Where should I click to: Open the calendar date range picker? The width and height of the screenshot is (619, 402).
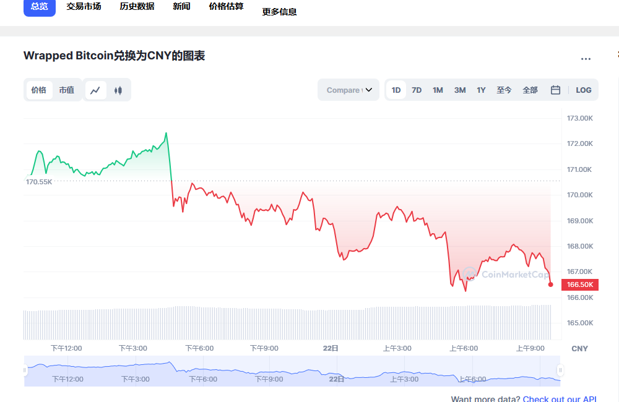pyautogui.click(x=555, y=90)
